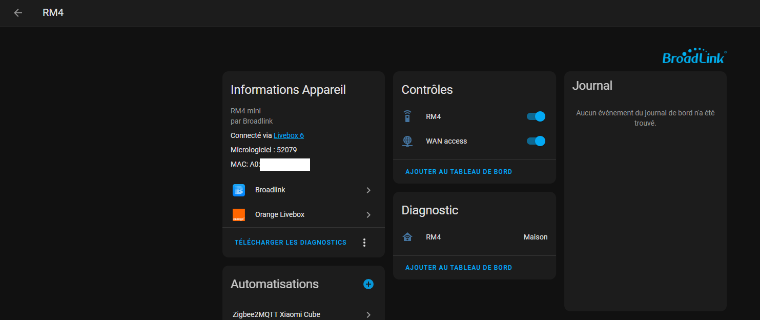Select the Broadlink integration row label

coord(270,190)
